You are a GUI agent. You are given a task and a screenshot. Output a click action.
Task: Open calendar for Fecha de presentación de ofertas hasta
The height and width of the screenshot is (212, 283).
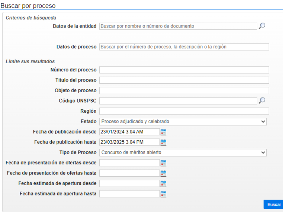click(163, 173)
